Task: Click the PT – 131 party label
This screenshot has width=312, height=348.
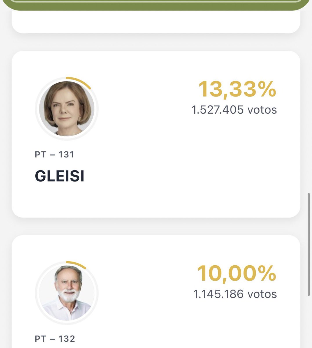Action: 55,155
